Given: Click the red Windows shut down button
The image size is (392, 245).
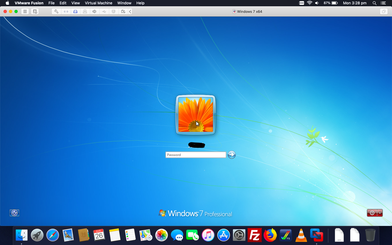Looking at the screenshot, I should (372, 213).
